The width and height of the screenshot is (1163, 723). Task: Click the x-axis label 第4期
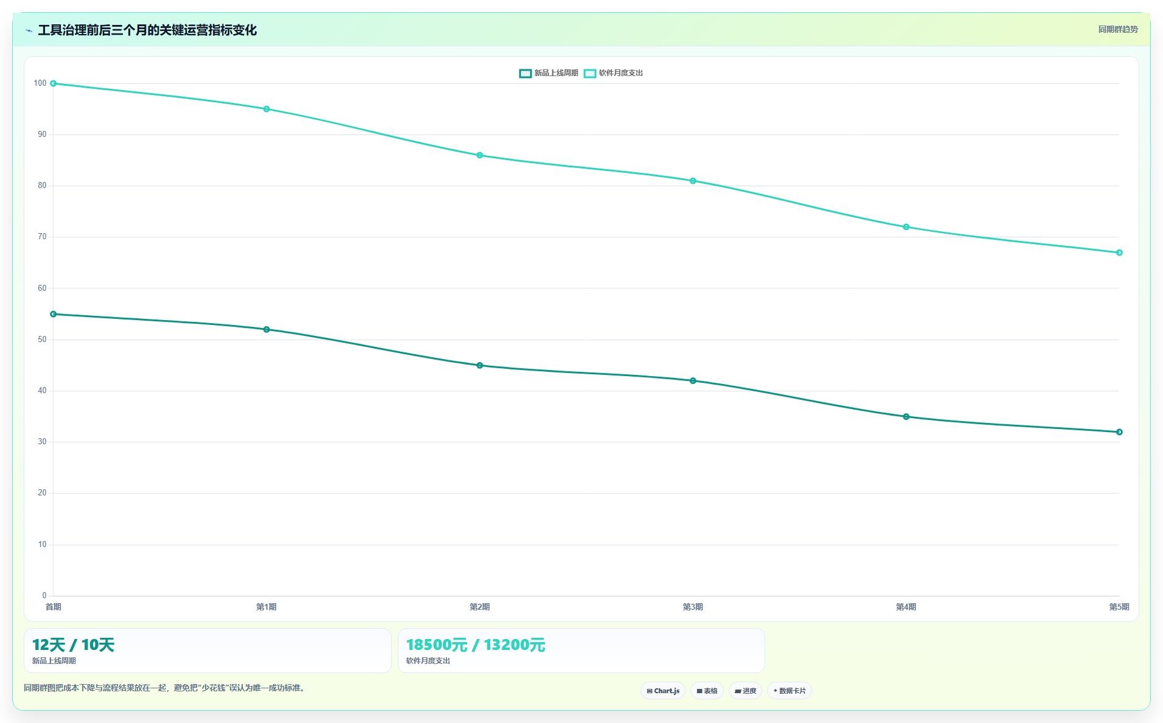[x=906, y=607]
